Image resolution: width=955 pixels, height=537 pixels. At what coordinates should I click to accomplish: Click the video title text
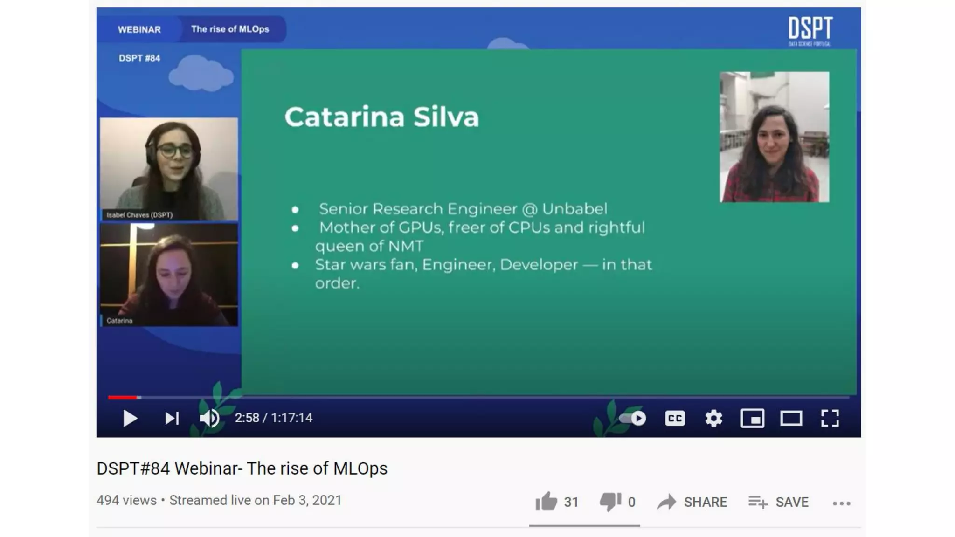click(242, 468)
